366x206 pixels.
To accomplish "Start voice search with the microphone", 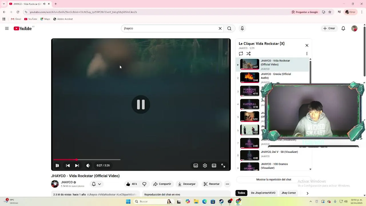I will tap(242, 28).
